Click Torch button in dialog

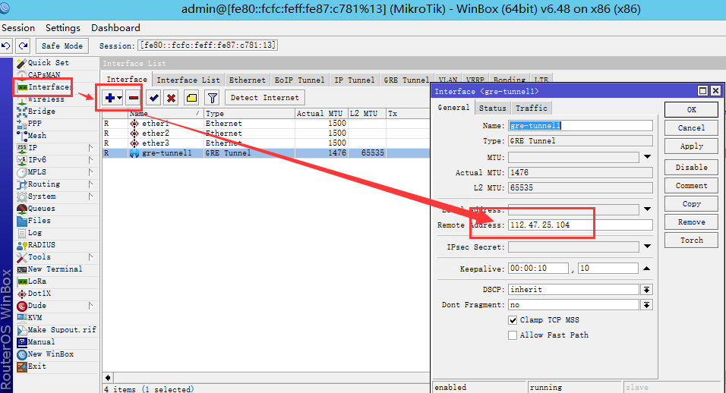click(691, 240)
